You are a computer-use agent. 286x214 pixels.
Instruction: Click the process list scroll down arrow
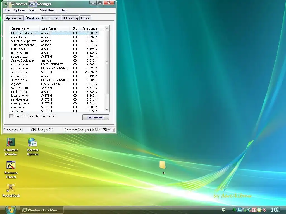tap(107, 110)
